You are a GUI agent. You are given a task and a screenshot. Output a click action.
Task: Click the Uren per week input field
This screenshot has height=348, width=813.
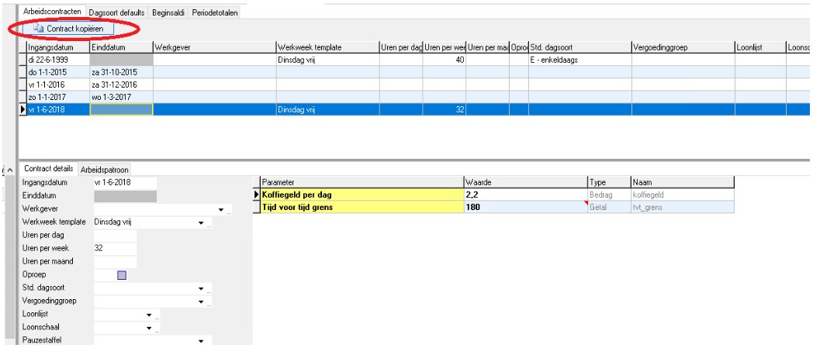115,248
